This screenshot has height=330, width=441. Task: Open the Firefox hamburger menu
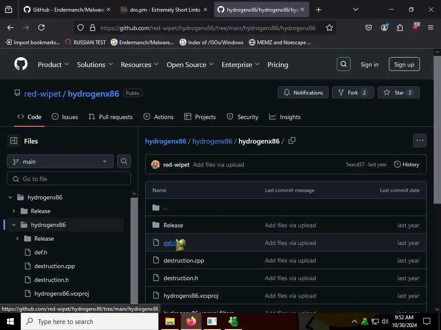click(x=431, y=27)
